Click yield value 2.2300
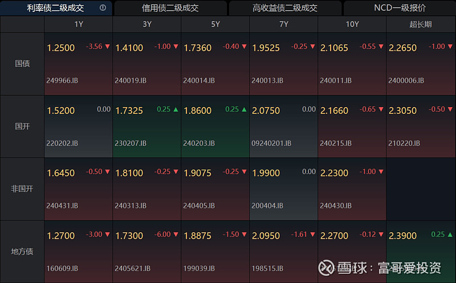 [334, 173]
